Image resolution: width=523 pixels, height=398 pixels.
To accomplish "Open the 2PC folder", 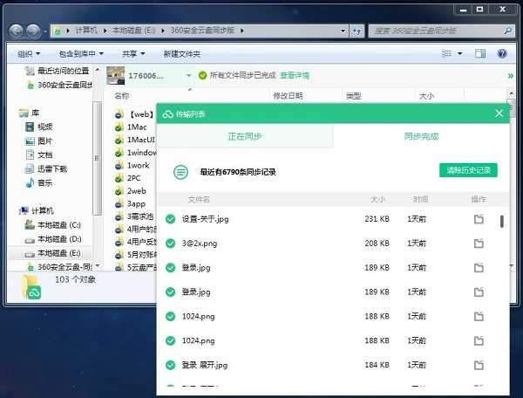I will tap(128, 178).
